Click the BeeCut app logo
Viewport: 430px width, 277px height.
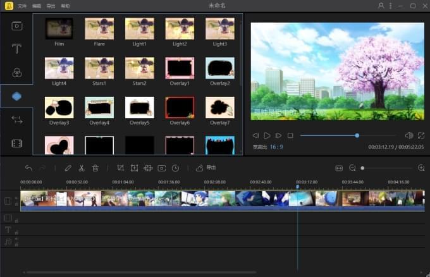pyautogui.click(x=9, y=6)
